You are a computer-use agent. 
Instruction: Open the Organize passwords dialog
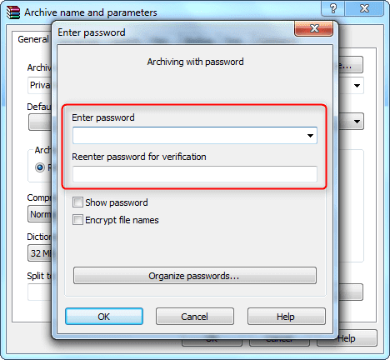(195, 276)
